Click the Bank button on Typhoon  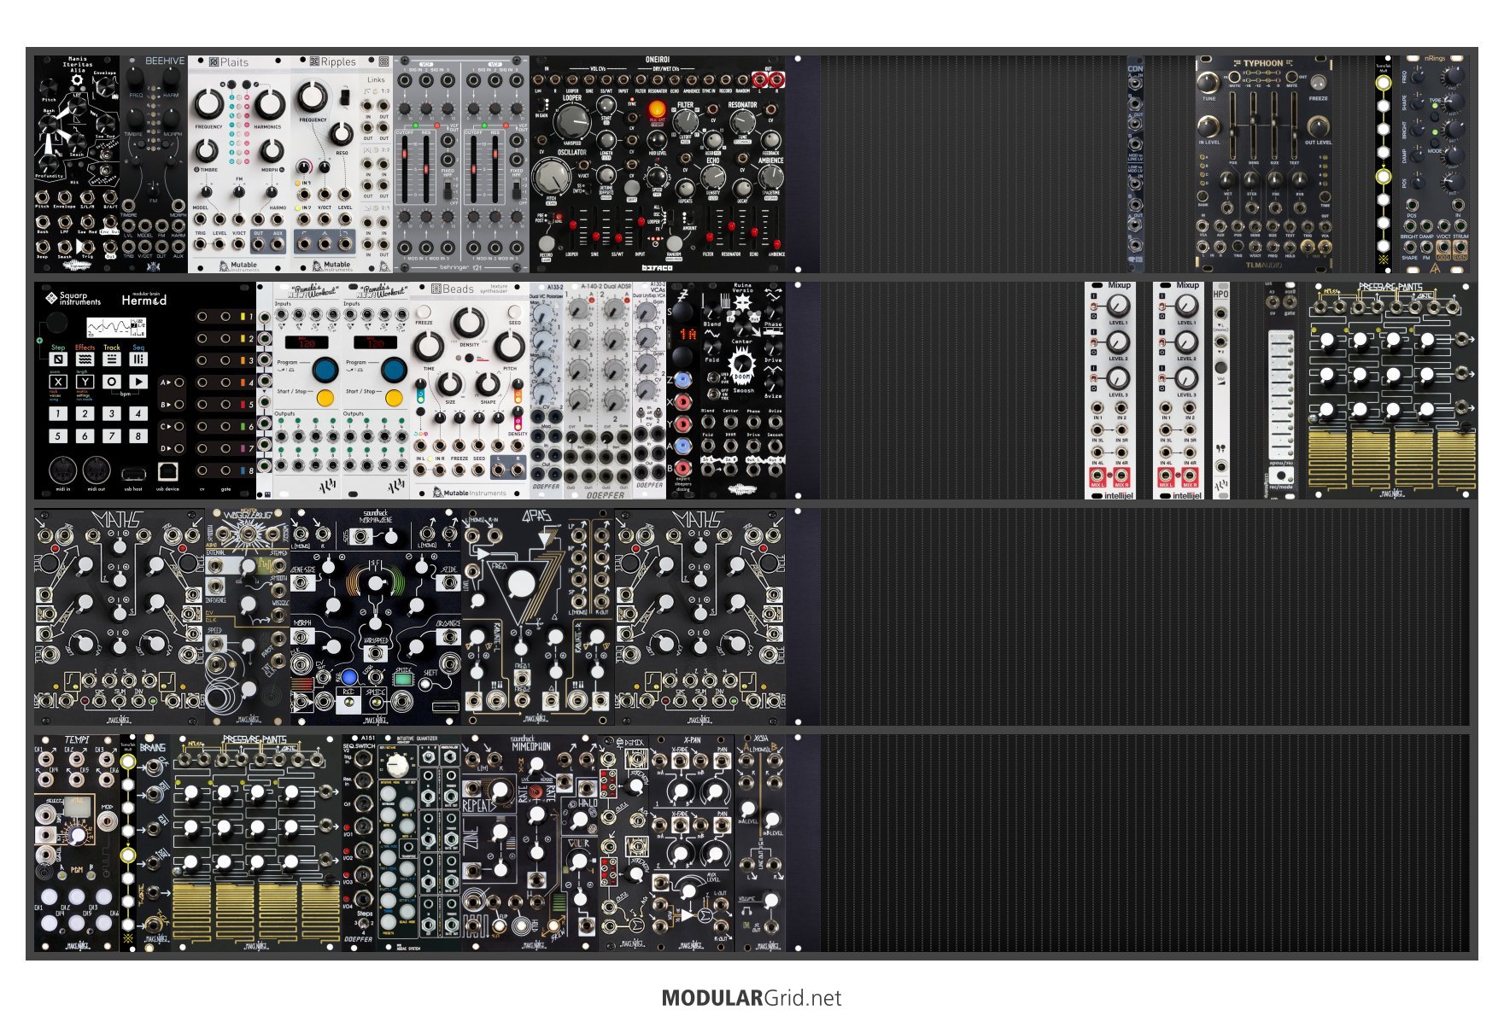tap(1203, 196)
